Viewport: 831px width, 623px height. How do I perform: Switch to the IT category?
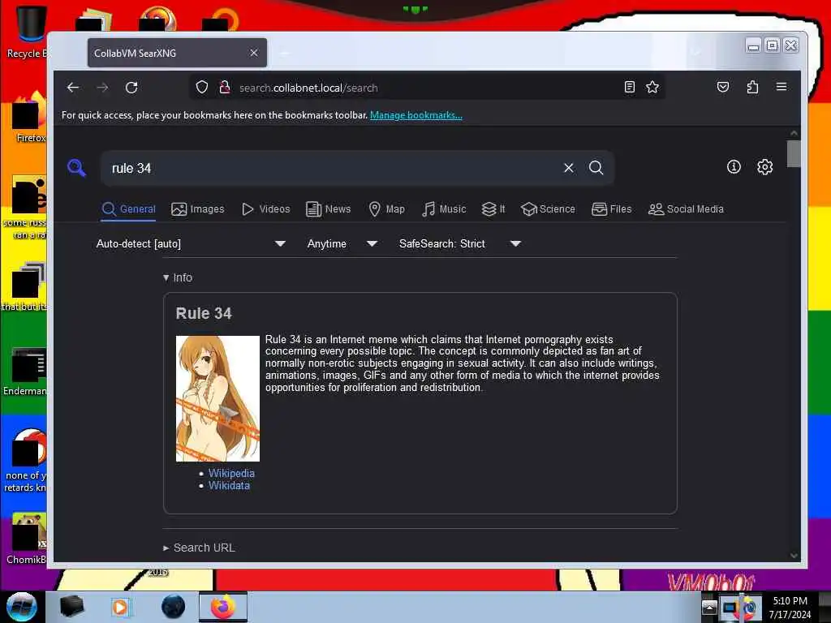(493, 209)
